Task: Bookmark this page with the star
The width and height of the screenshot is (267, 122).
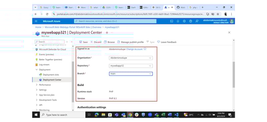Action: (218, 14)
